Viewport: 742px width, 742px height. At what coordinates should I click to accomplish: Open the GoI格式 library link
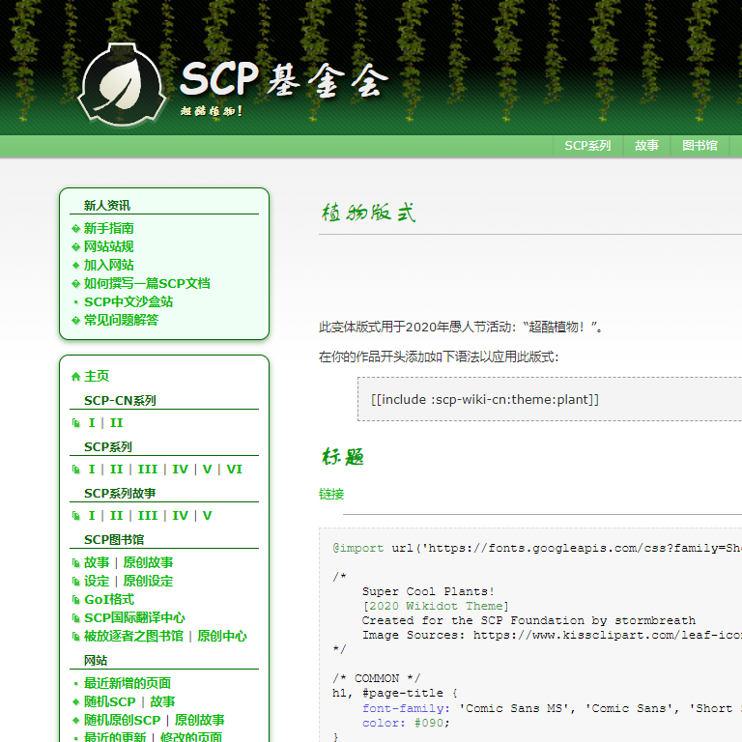[x=108, y=600]
